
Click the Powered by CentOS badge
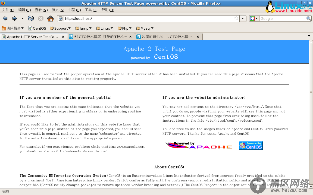[x=251, y=146]
